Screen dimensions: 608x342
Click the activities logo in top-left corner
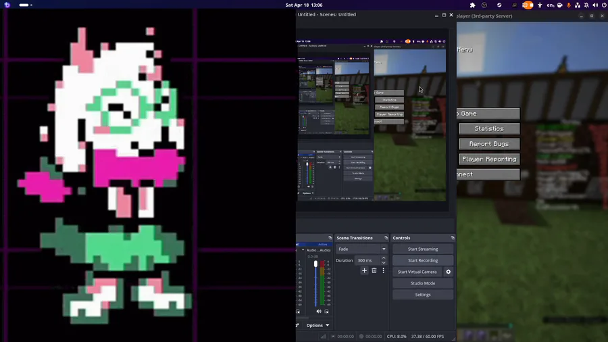(7, 5)
